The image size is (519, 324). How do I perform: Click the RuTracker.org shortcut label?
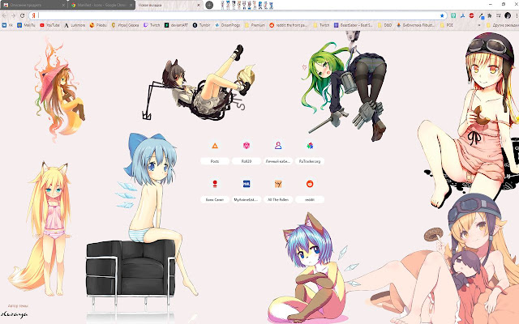(310, 161)
